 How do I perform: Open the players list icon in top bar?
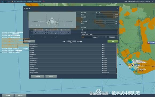click(6, 2)
